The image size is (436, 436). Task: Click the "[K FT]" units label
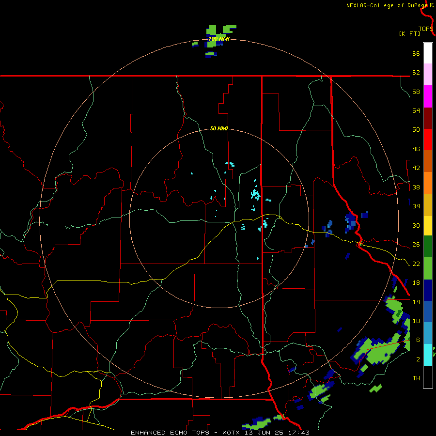pos(409,33)
